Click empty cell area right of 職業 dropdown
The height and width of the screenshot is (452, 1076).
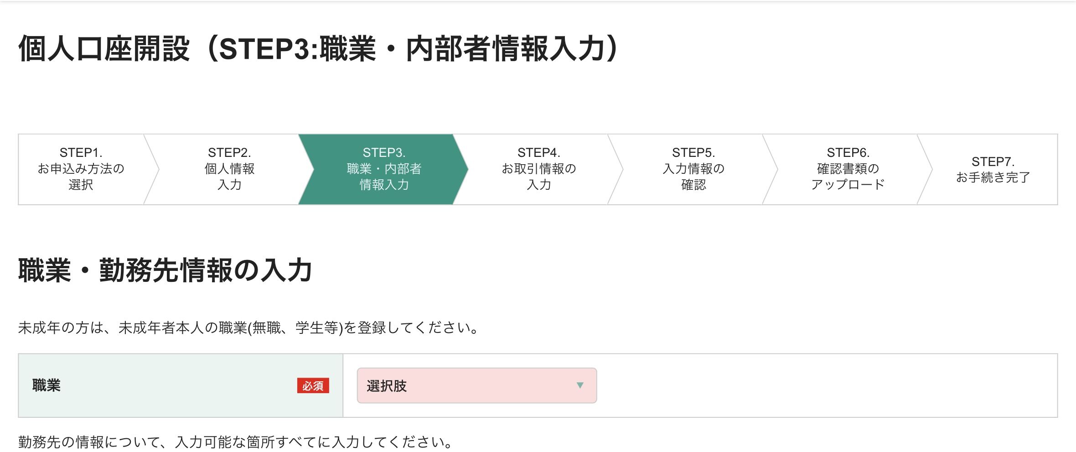tap(821, 386)
